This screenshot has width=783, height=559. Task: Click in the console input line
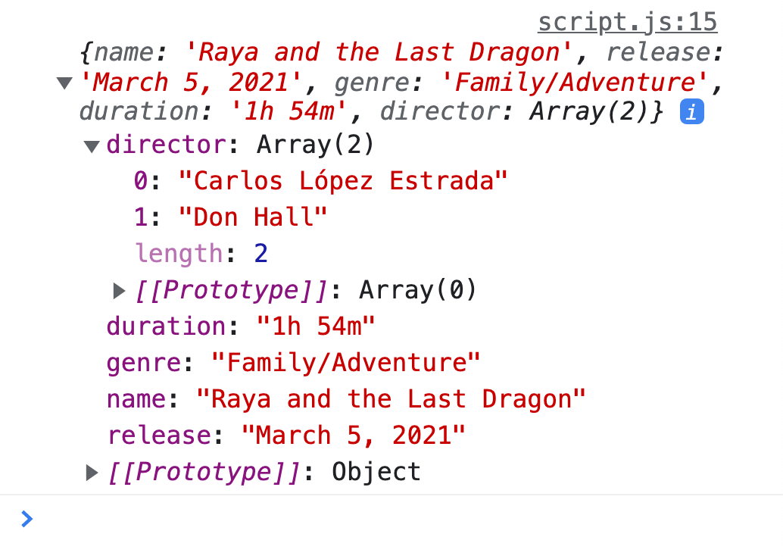(379, 519)
